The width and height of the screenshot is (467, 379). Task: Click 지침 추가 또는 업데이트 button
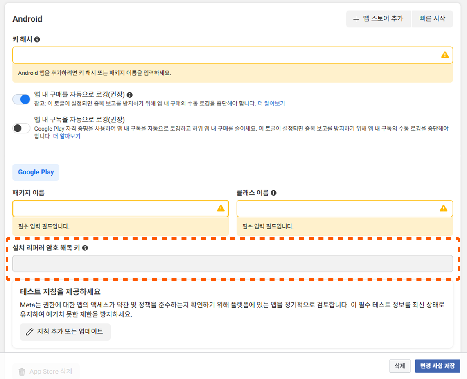[65, 332]
